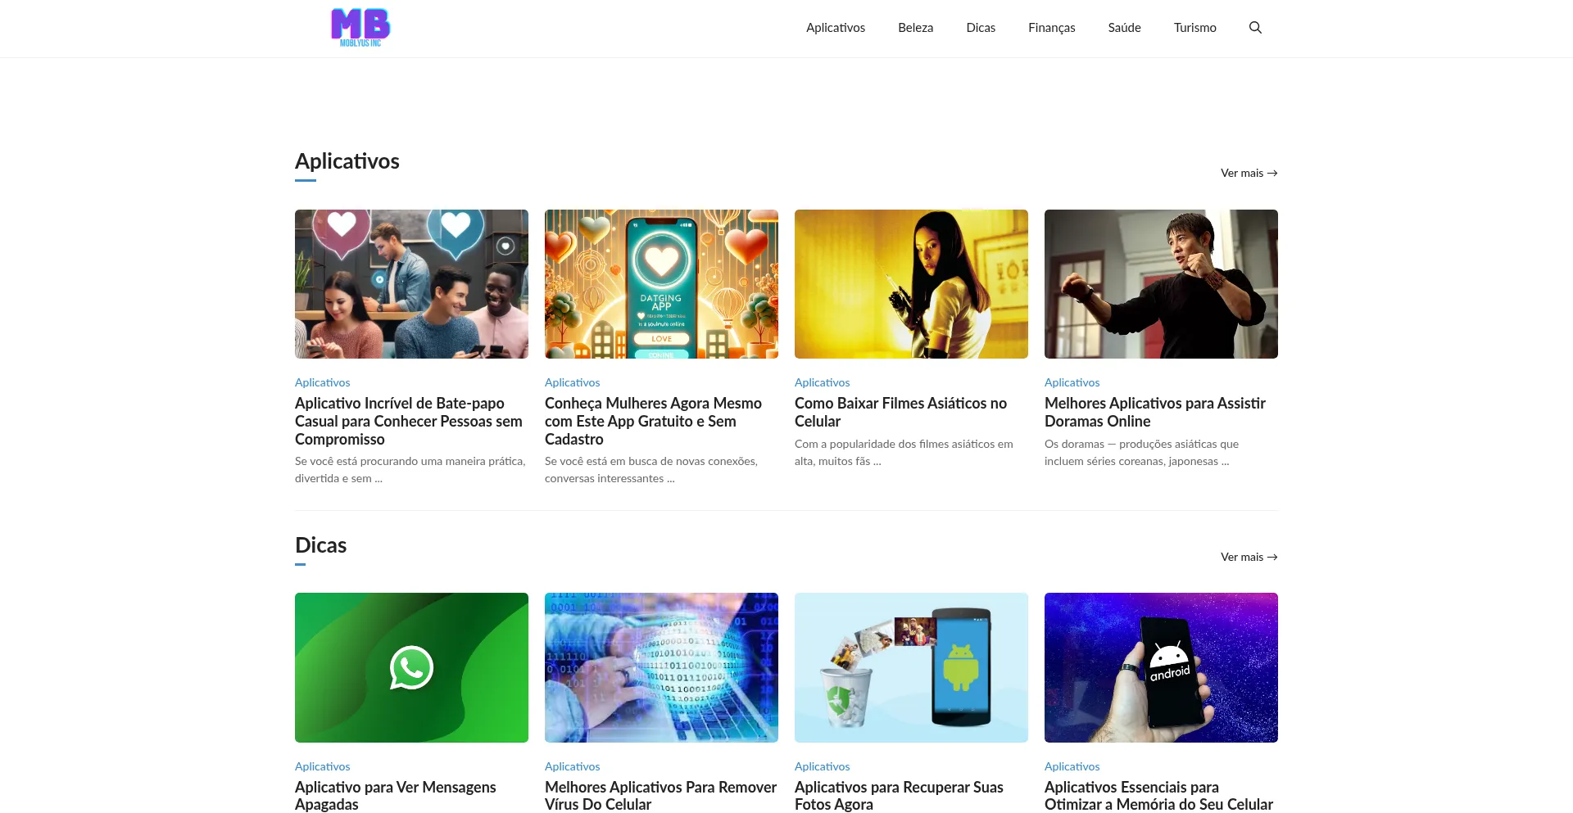Click Aplicativos category label above doramas article
1573x813 pixels.
coord(1072,382)
